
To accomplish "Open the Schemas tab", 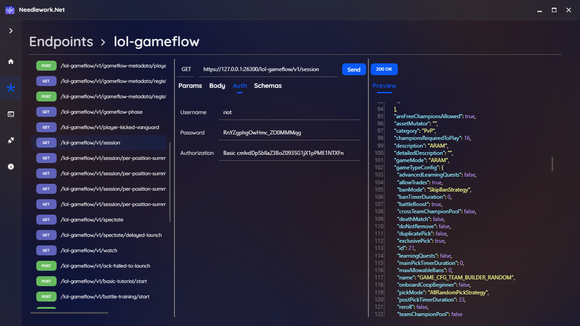I will (267, 86).
